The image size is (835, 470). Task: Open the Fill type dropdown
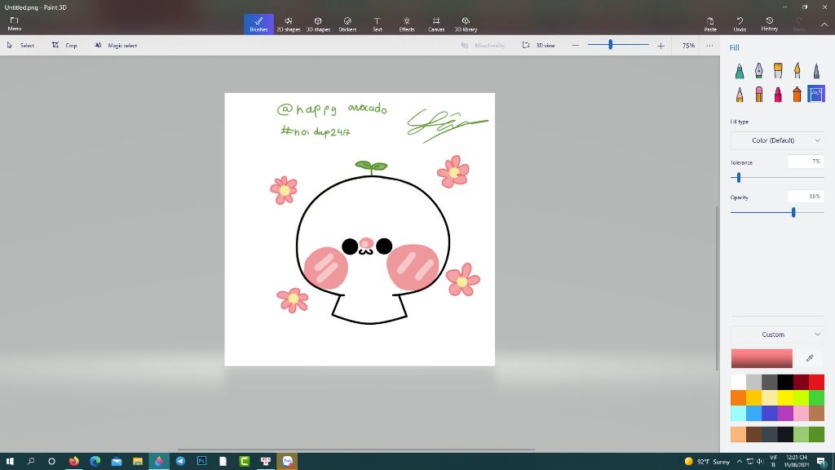(777, 140)
